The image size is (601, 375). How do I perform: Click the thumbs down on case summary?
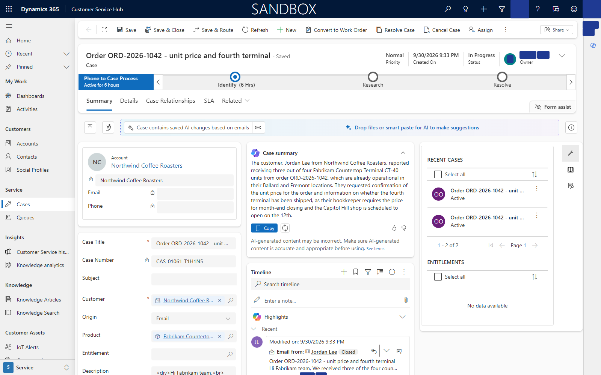(404, 228)
